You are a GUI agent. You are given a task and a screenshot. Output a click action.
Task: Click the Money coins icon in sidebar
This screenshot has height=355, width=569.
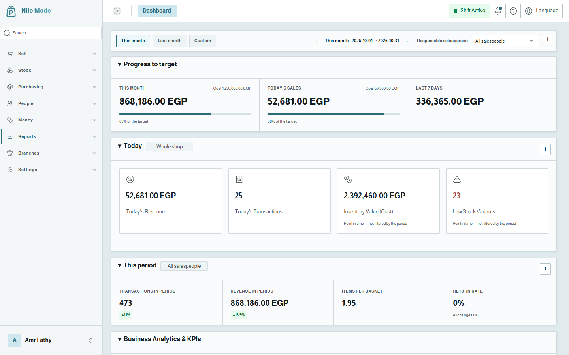pyautogui.click(x=10, y=120)
